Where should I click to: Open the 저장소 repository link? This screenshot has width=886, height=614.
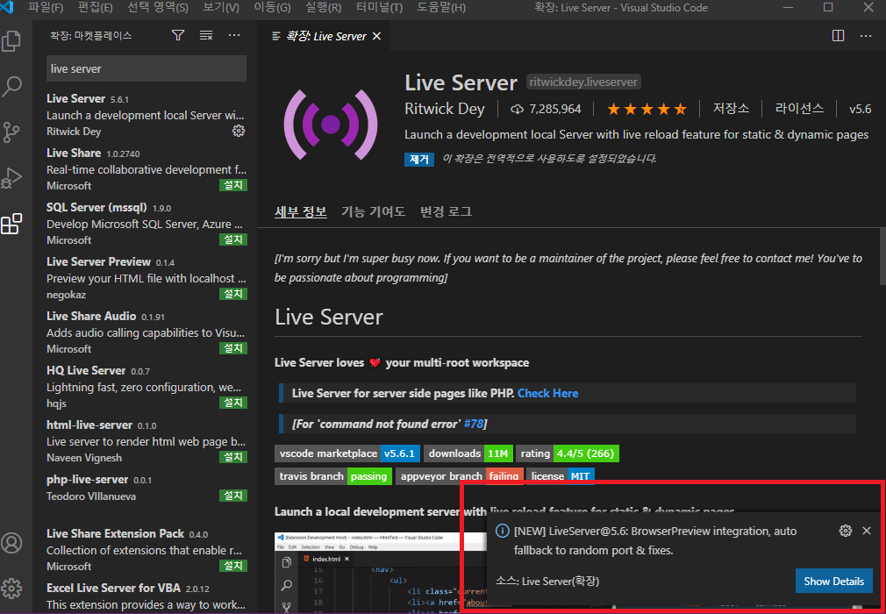pyautogui.click(x=731, y=109)
